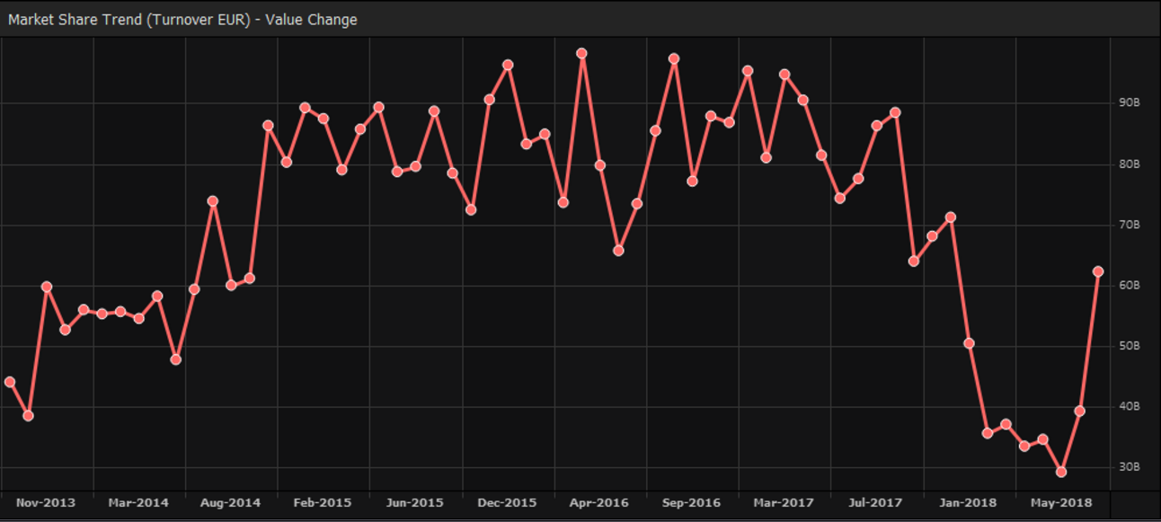Click the Mar-2014 x-axis label

[138, 503]
